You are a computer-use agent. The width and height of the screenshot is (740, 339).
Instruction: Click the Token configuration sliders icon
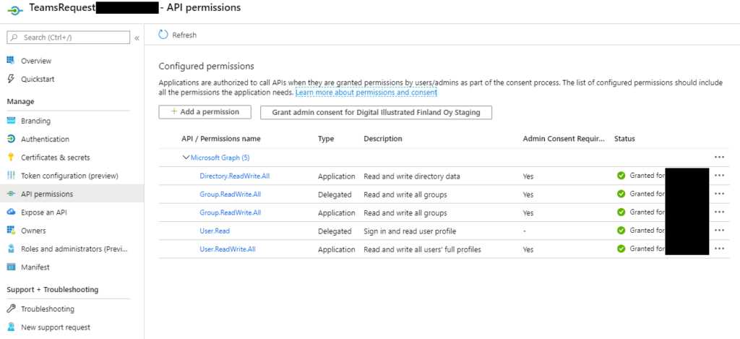(11, 176)
